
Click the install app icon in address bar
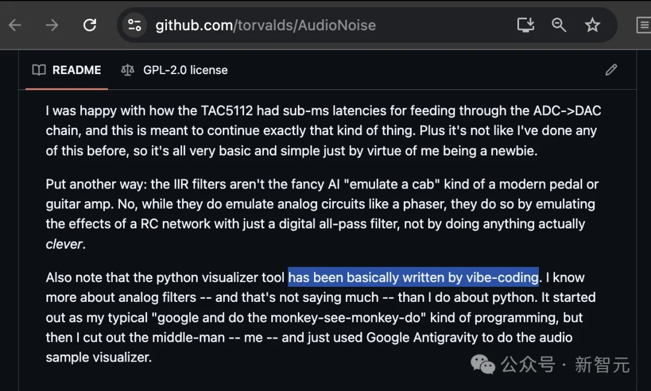point(526,25)
